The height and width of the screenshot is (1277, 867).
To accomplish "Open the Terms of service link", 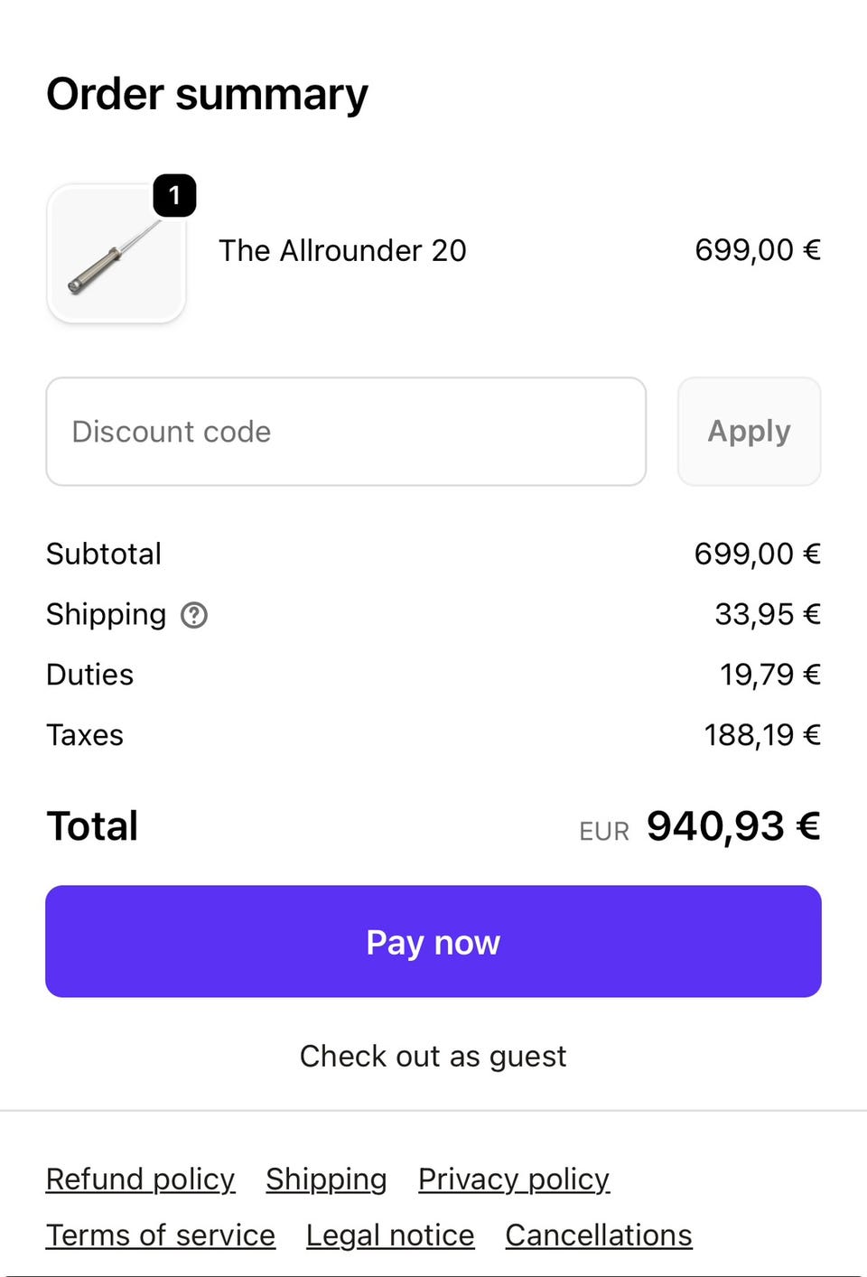I will (x=161, y=1235).
